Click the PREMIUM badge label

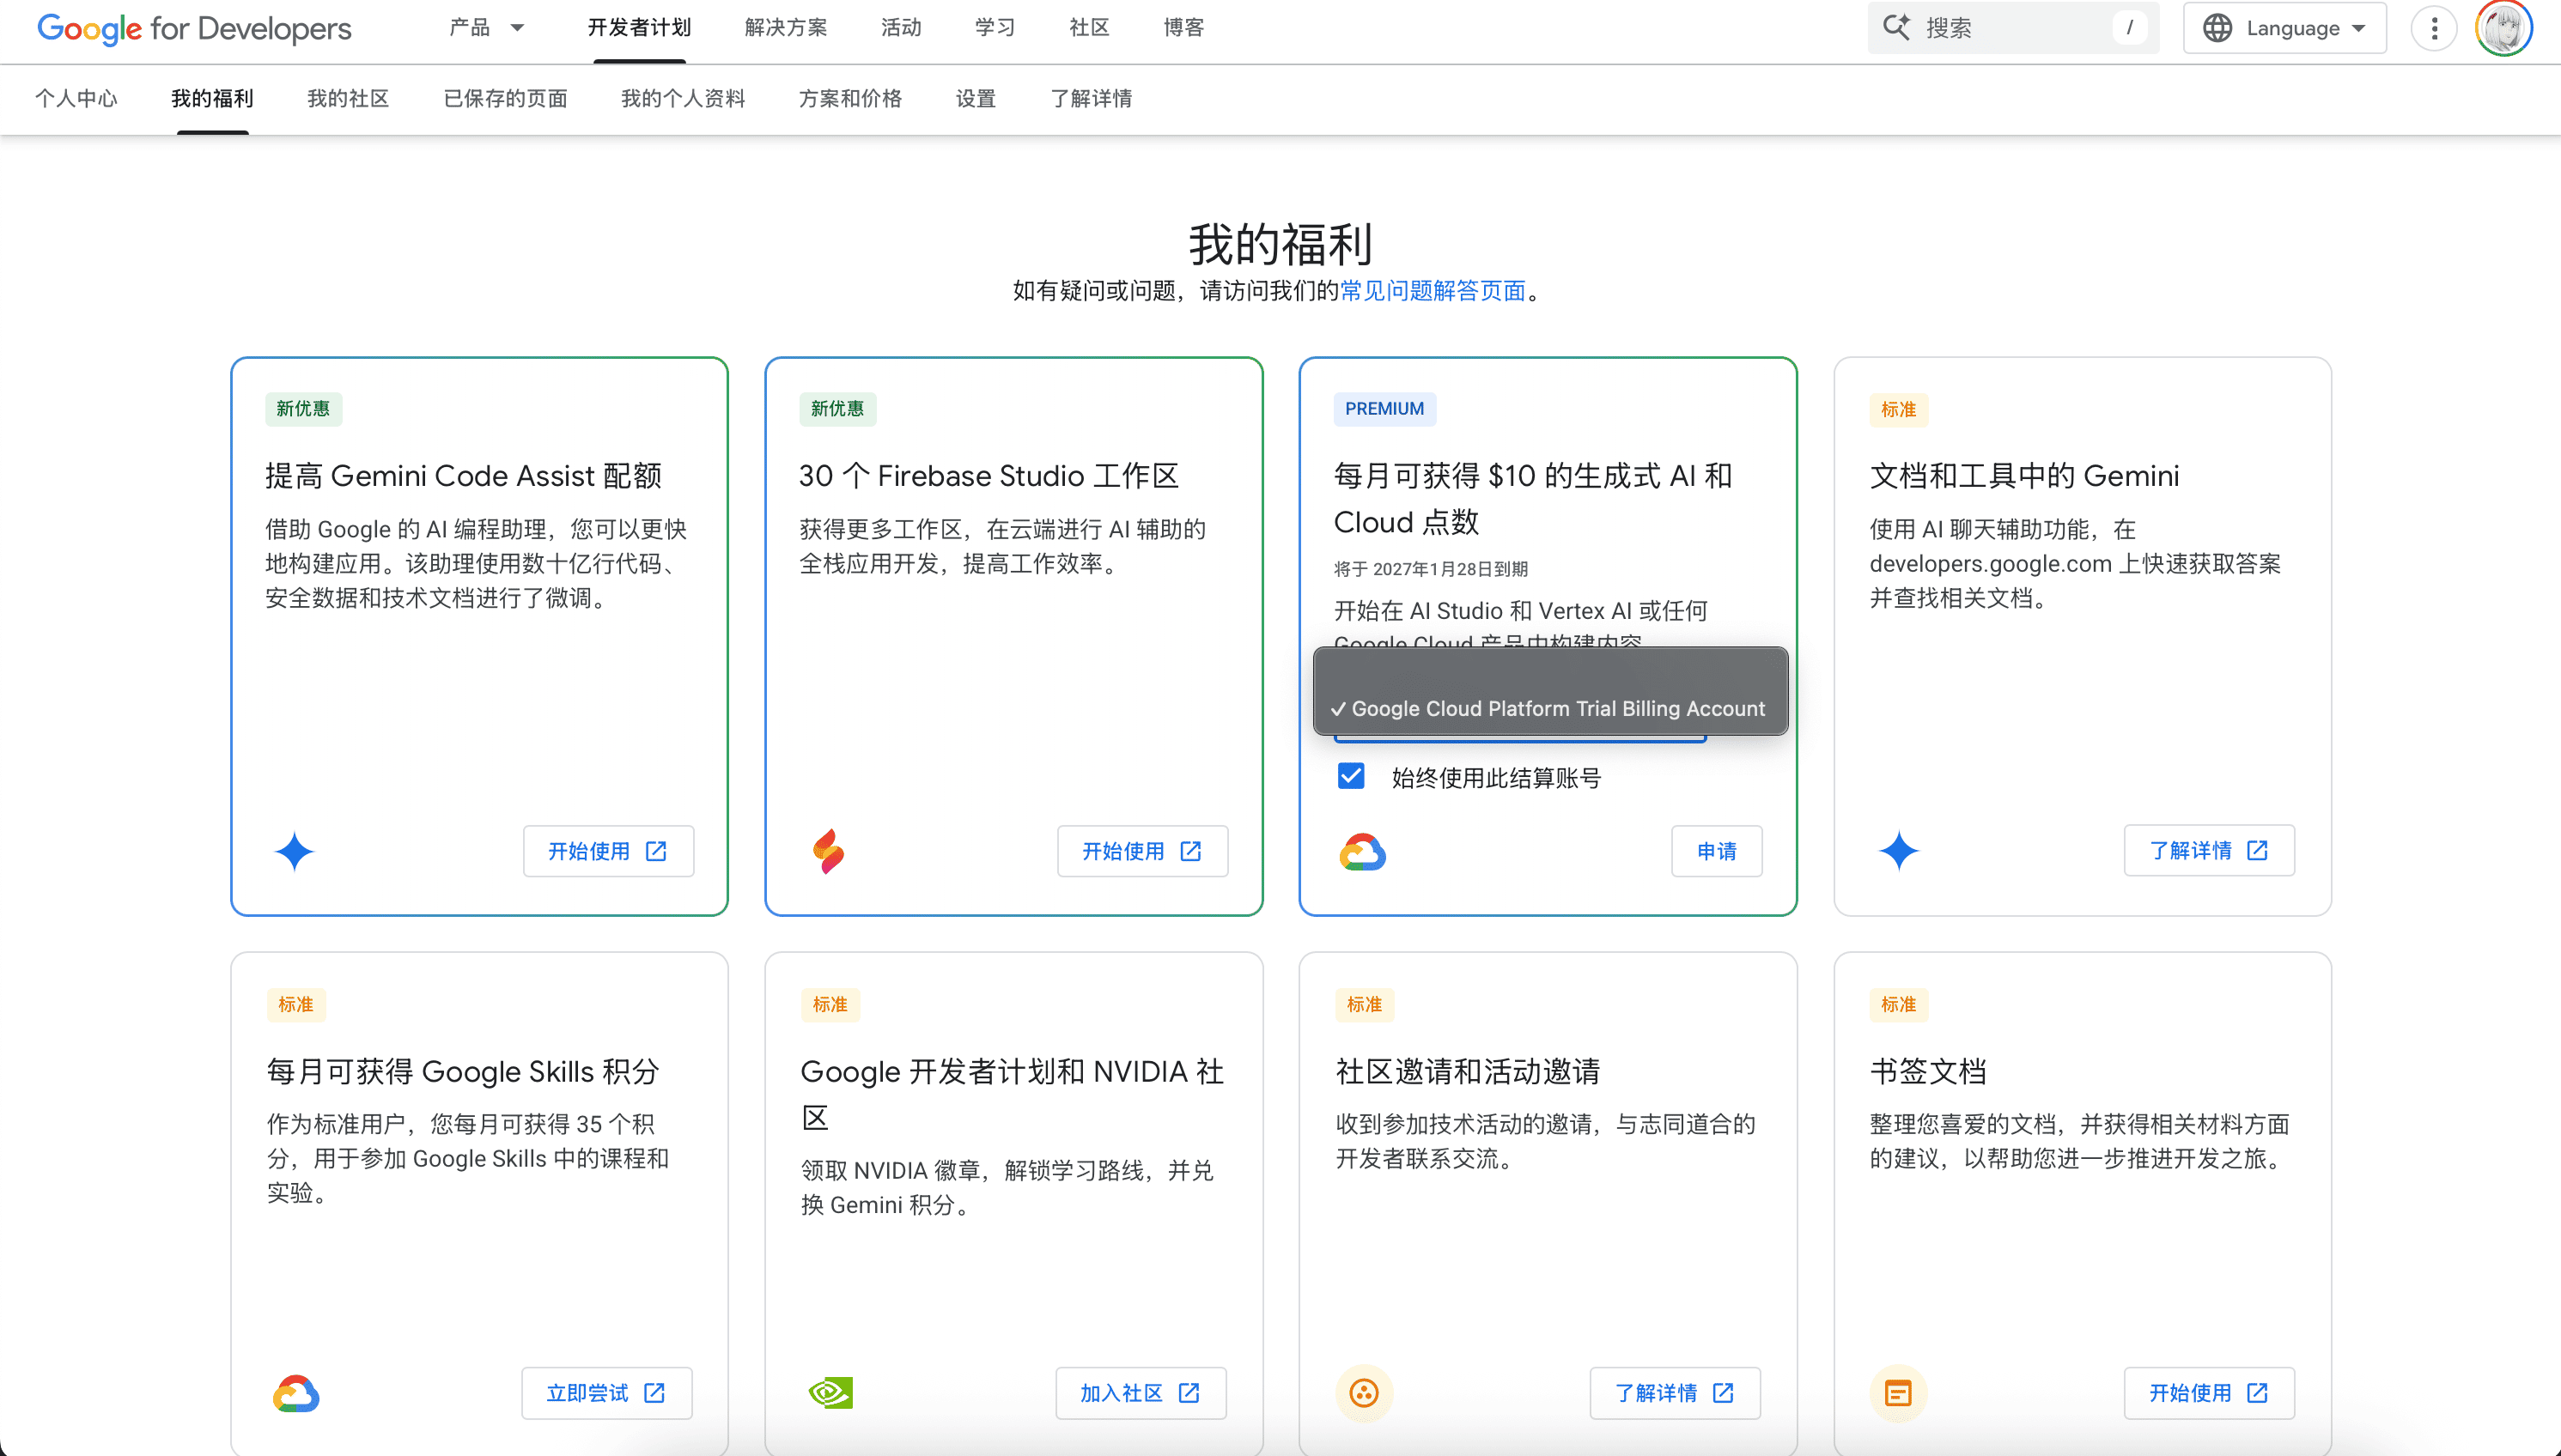click(x=1384, y=409)
